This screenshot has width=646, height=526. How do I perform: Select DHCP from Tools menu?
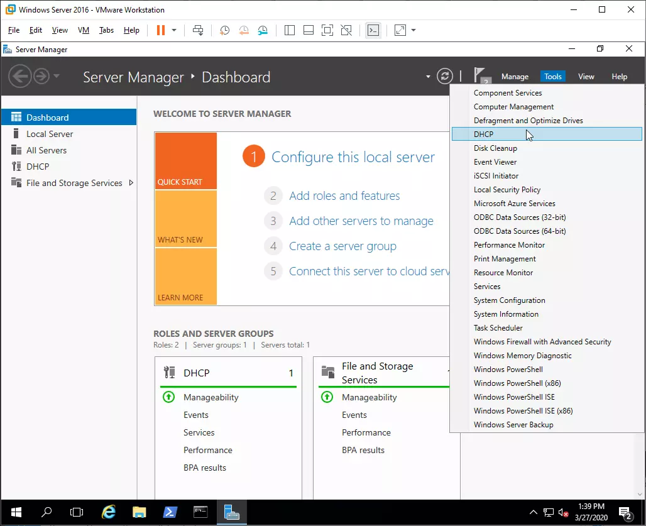(547, 134)
